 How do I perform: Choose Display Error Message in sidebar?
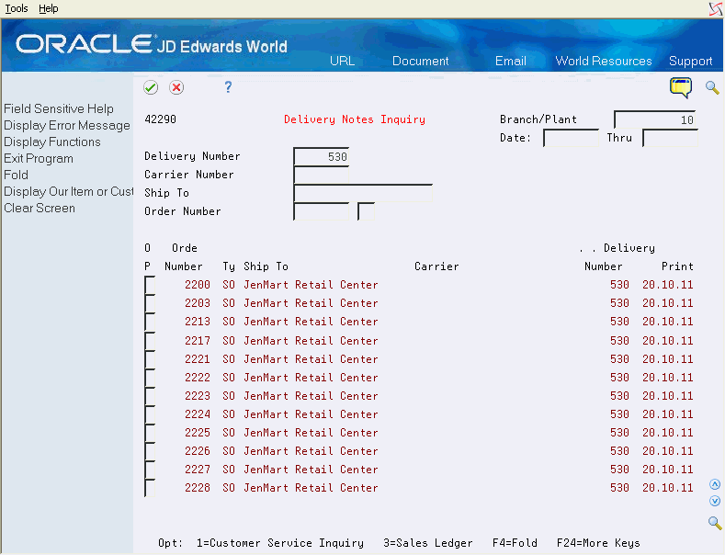click(67, 125)
